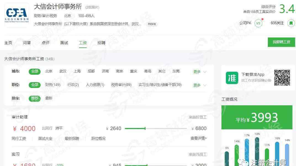Click the 财务/审计/税务 industry text
This screenshot has width=296, height=166.
(45, 16)
